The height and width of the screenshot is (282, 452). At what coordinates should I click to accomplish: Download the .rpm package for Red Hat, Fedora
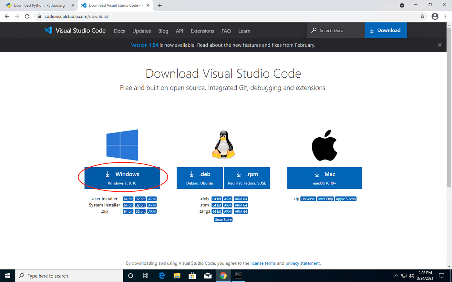point(247,178)
